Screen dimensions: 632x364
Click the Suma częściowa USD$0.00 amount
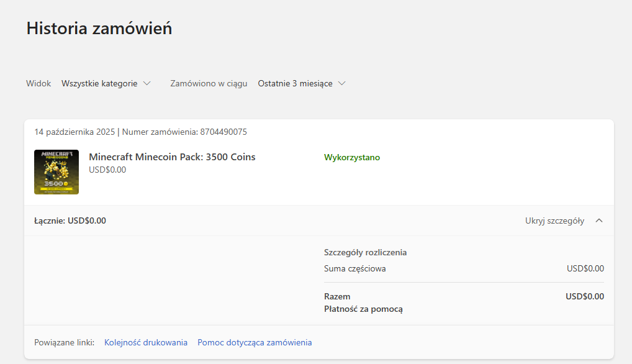point(585,268)
